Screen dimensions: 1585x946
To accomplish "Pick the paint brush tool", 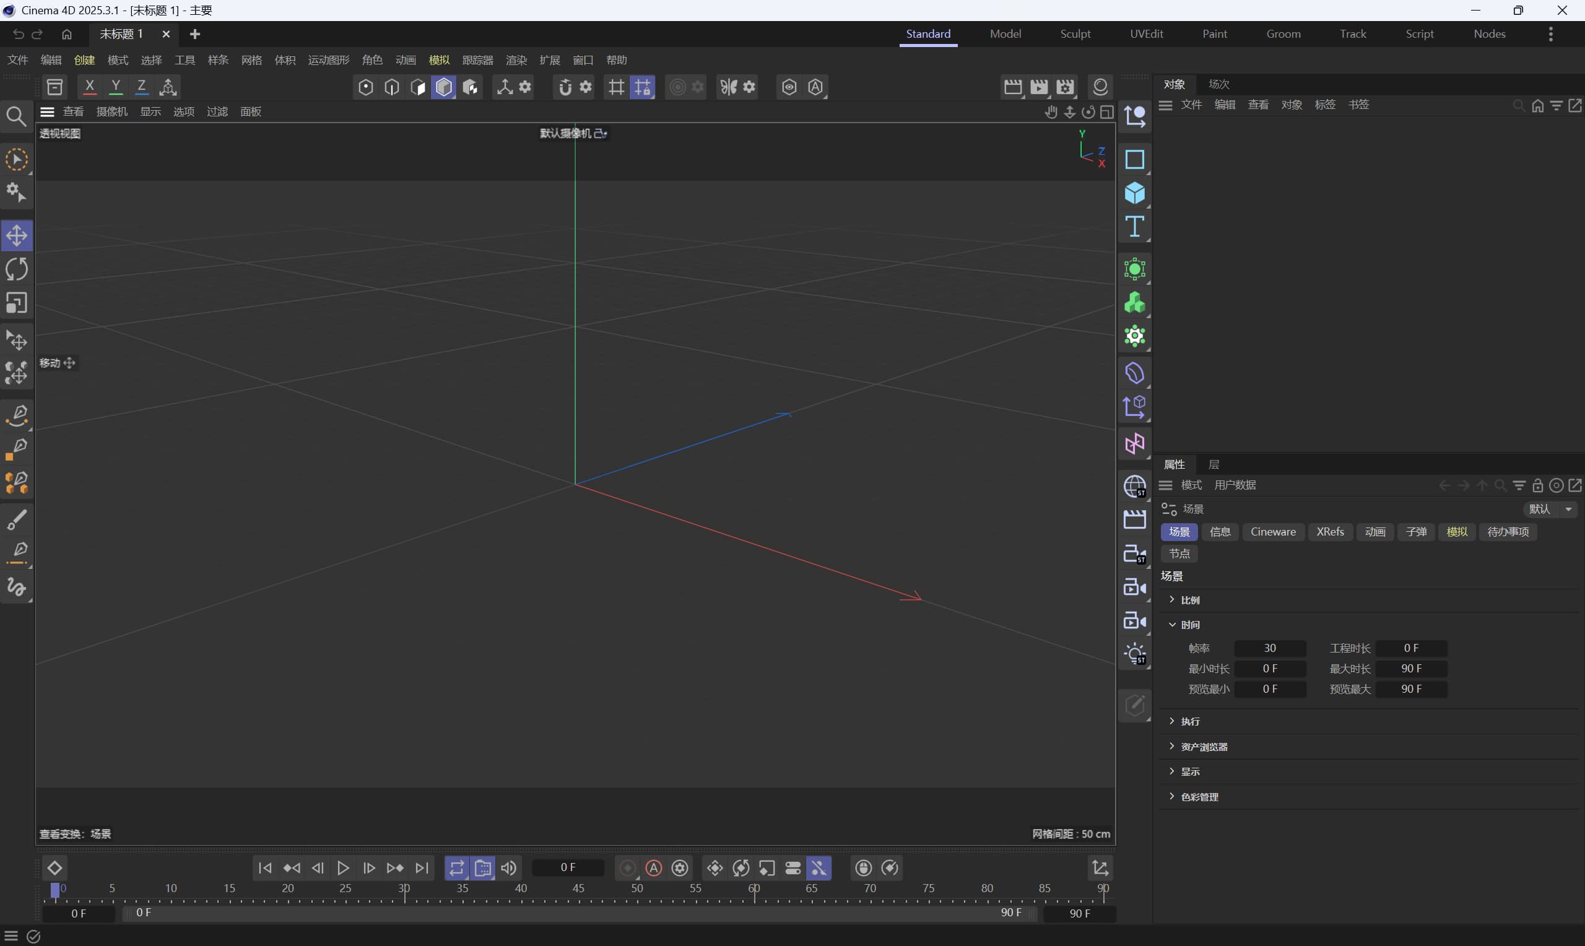I will tap(17, 519).
